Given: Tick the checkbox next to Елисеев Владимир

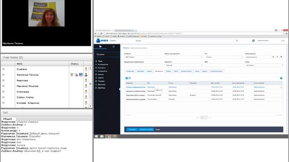Looking at the screenshot, I should 3,103.
